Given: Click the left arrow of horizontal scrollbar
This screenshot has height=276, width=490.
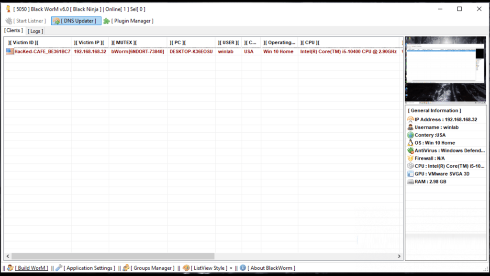Looking at the screenshot, I should coord(8,256).
